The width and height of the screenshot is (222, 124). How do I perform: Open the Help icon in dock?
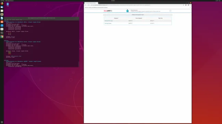click(2, 25)
